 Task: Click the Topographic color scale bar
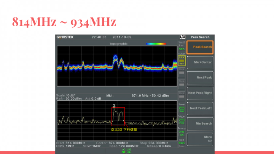(156, 44)
